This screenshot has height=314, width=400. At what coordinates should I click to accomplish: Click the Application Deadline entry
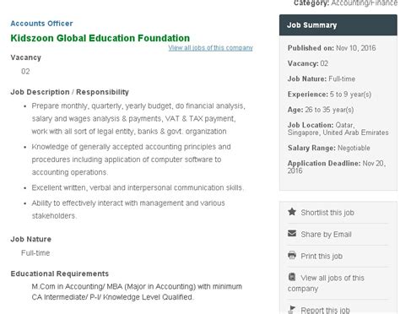coord(337,167)
